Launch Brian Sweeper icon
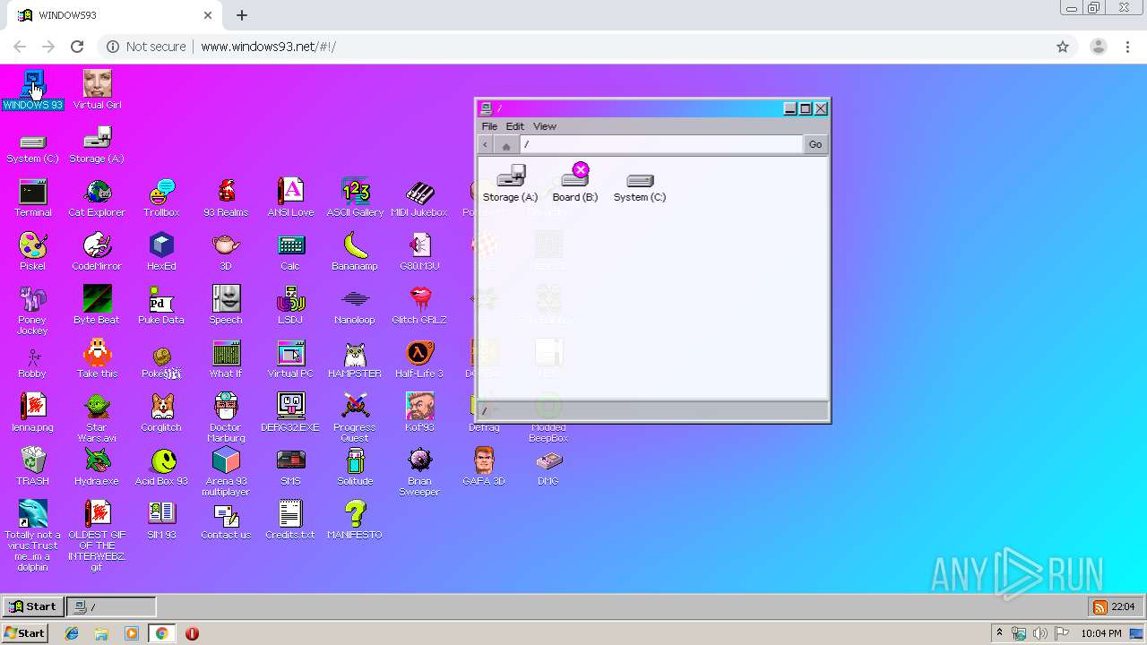 point(419,472)
